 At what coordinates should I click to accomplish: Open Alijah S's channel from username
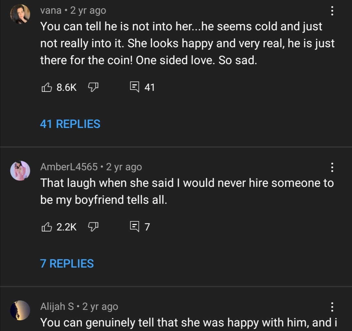click(57, 306)
